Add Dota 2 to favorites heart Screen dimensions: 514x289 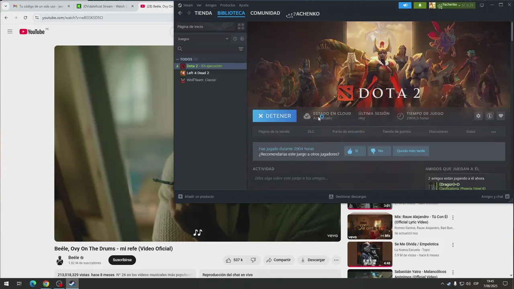(501, 116)
